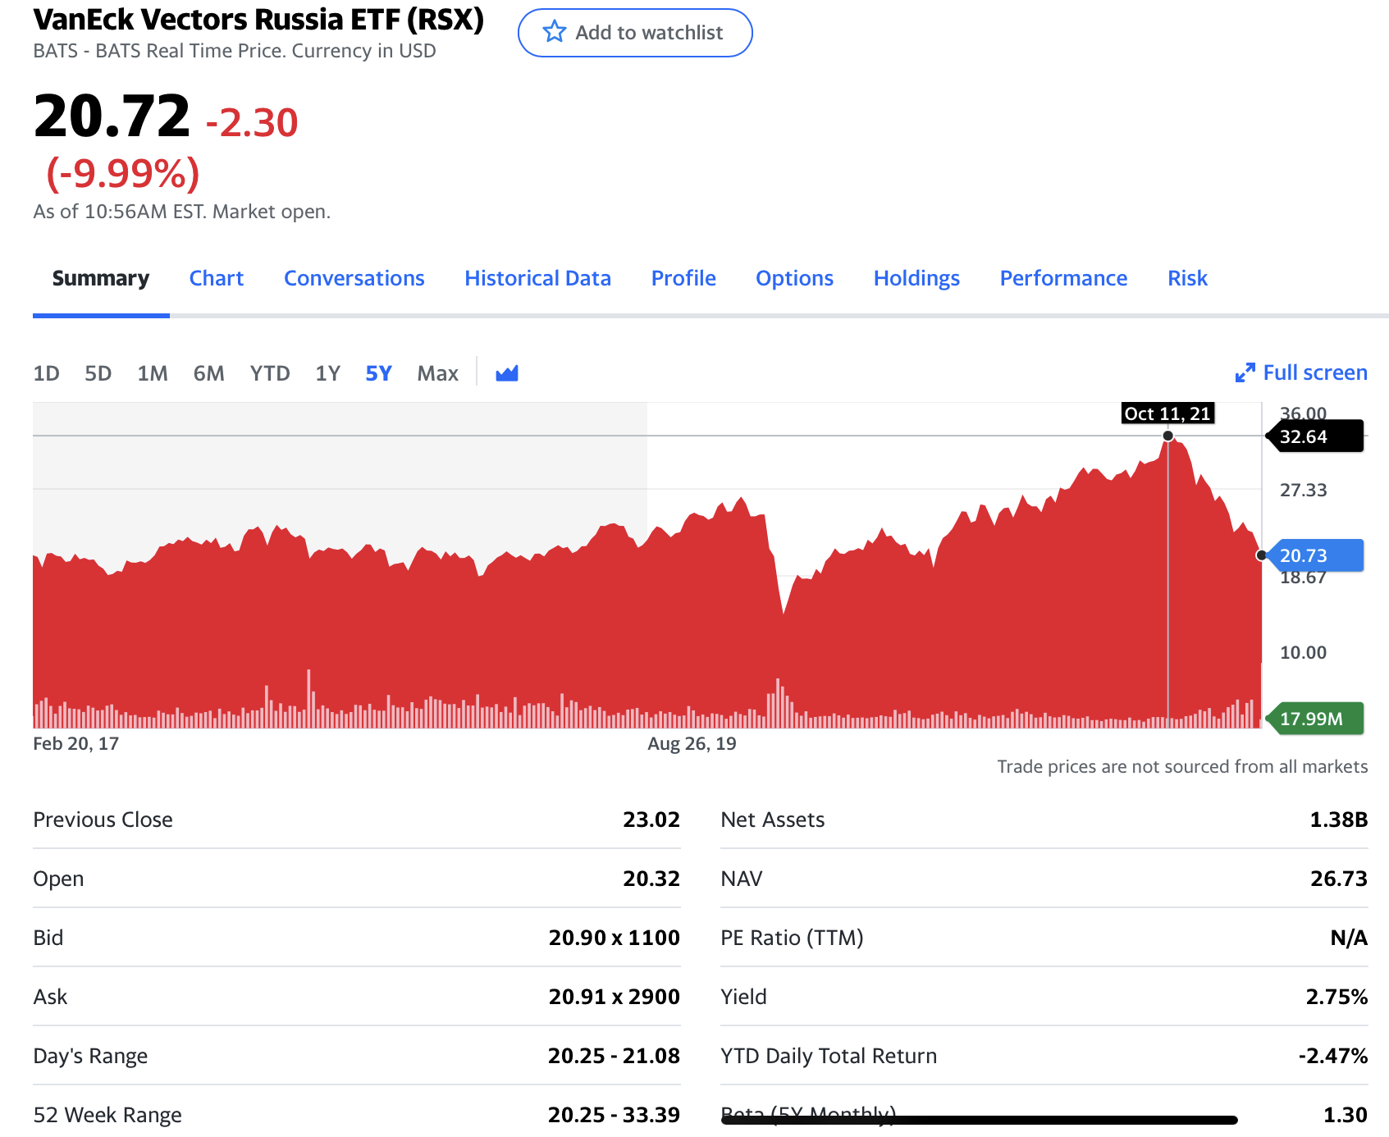Viewport: 1389px width, 1137px height.
Task: Click the Full screen expand arrows icon
Action: click(1245, 373)
